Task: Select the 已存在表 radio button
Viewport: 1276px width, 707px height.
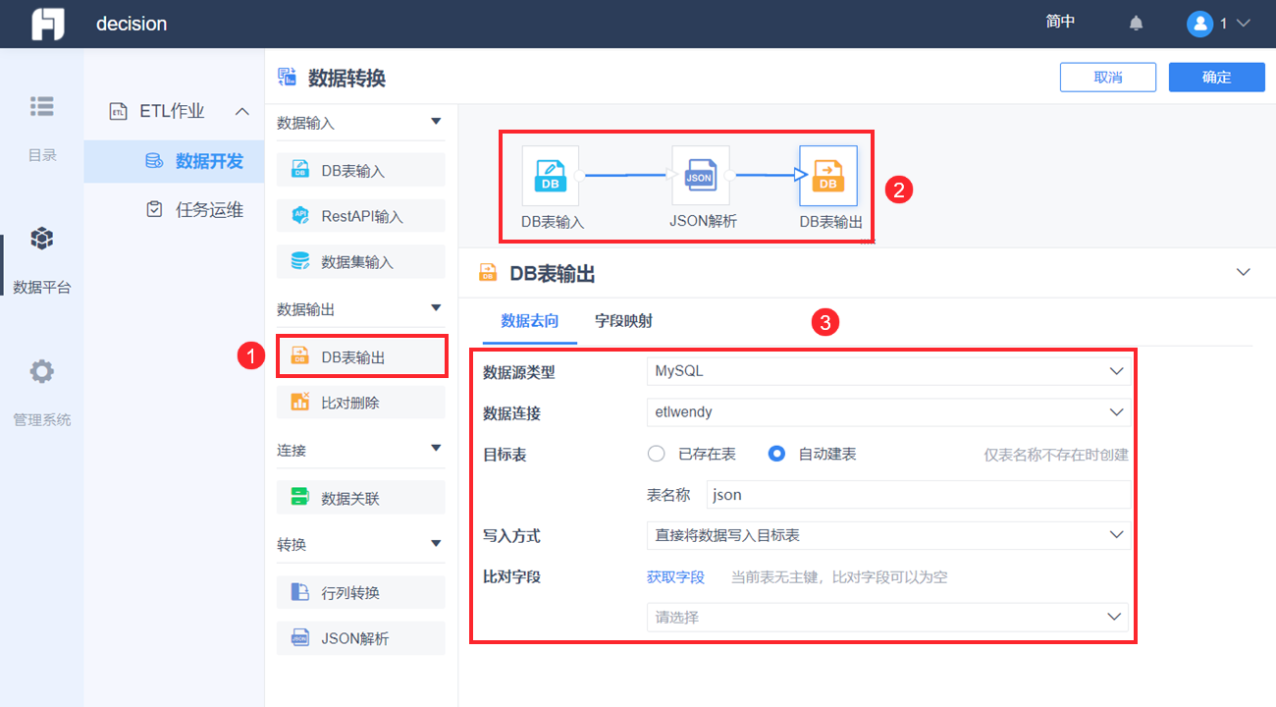Action: [657, 454]
